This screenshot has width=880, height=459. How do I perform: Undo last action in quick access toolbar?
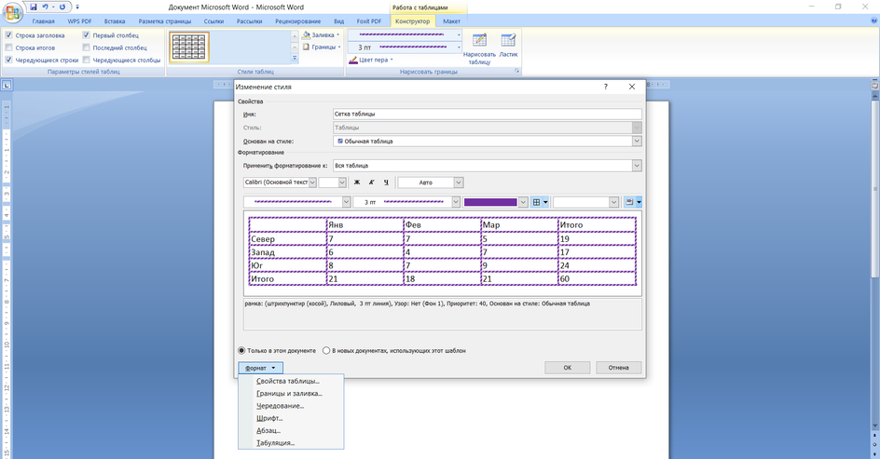[46, 7]
